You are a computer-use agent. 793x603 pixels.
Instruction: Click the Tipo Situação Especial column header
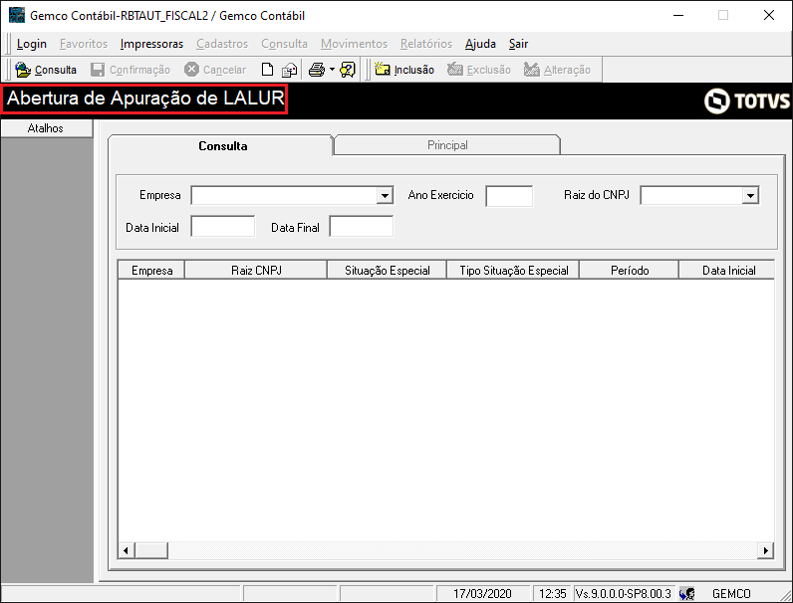(x=513, y=271)
